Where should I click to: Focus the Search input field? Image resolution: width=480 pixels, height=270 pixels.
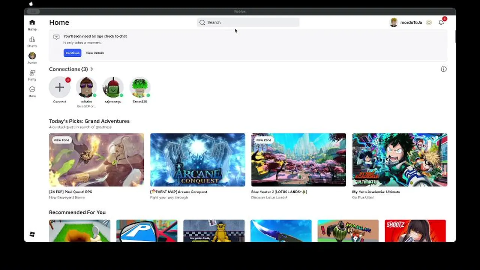point(248,22)
